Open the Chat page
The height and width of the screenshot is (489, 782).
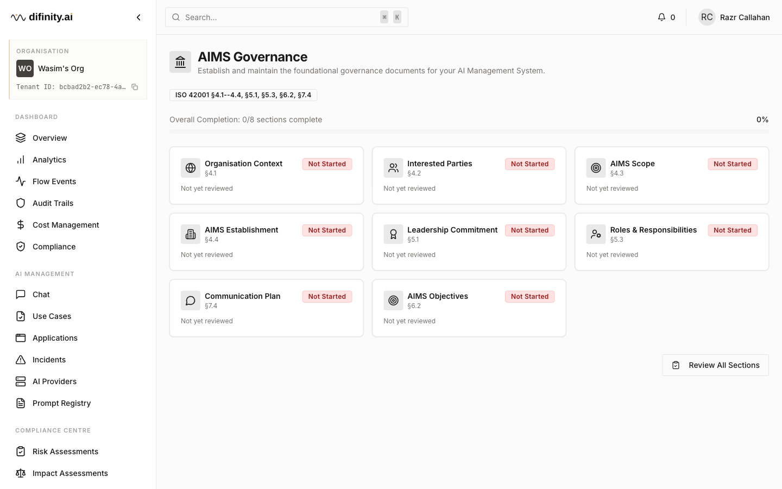click(x=78, y=294)
